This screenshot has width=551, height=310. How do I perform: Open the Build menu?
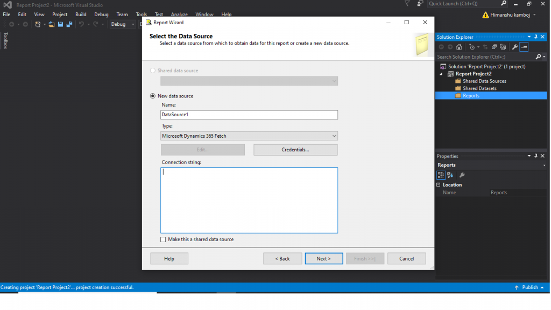(x=81, y=15)
